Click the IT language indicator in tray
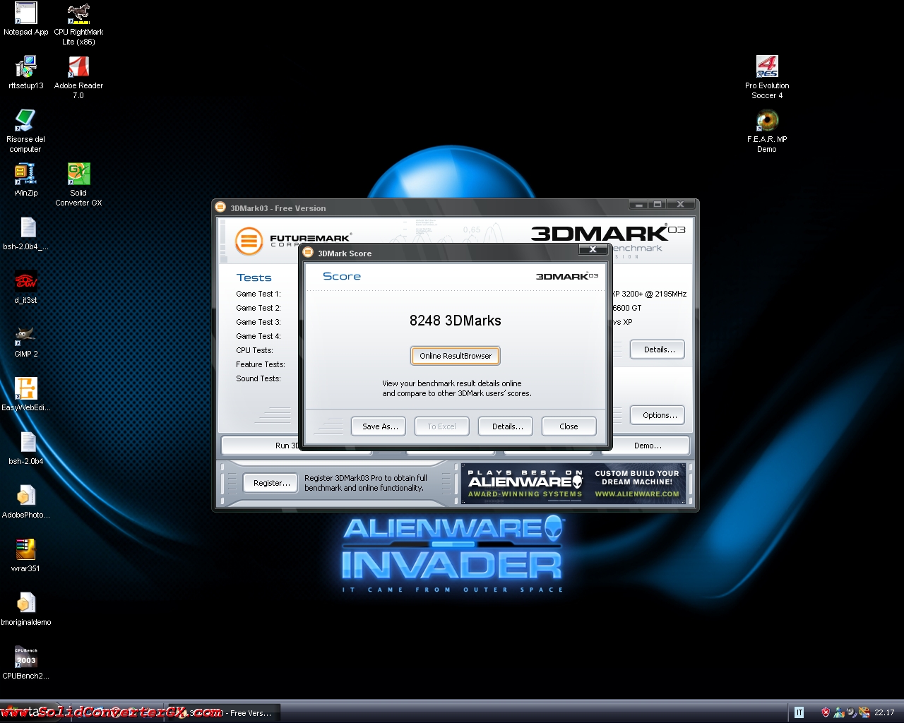 pyautogui.click(x=799, y=712)
